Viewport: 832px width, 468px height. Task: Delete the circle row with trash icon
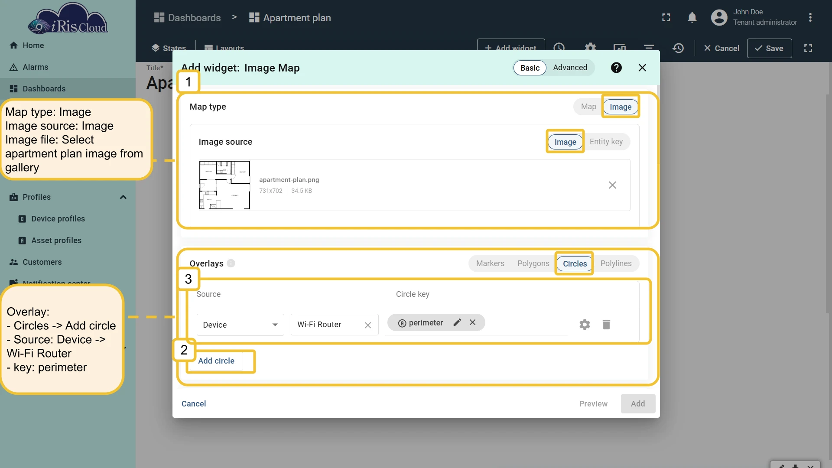(606, 325)
